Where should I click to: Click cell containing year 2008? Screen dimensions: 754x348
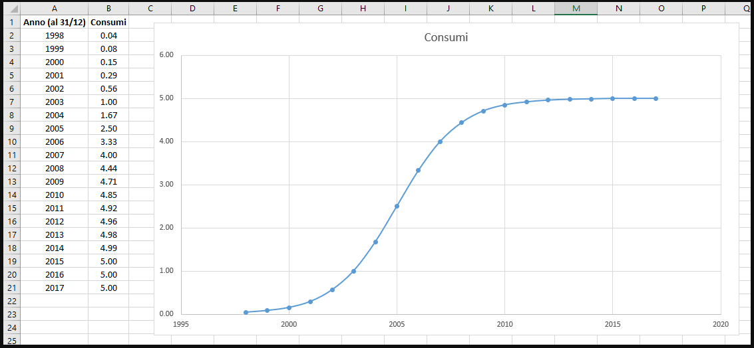click(x=54, y=169)
